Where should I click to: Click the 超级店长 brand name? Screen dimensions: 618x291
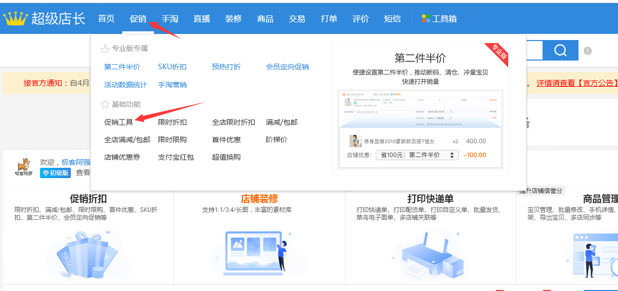click(x=58, y=18)
